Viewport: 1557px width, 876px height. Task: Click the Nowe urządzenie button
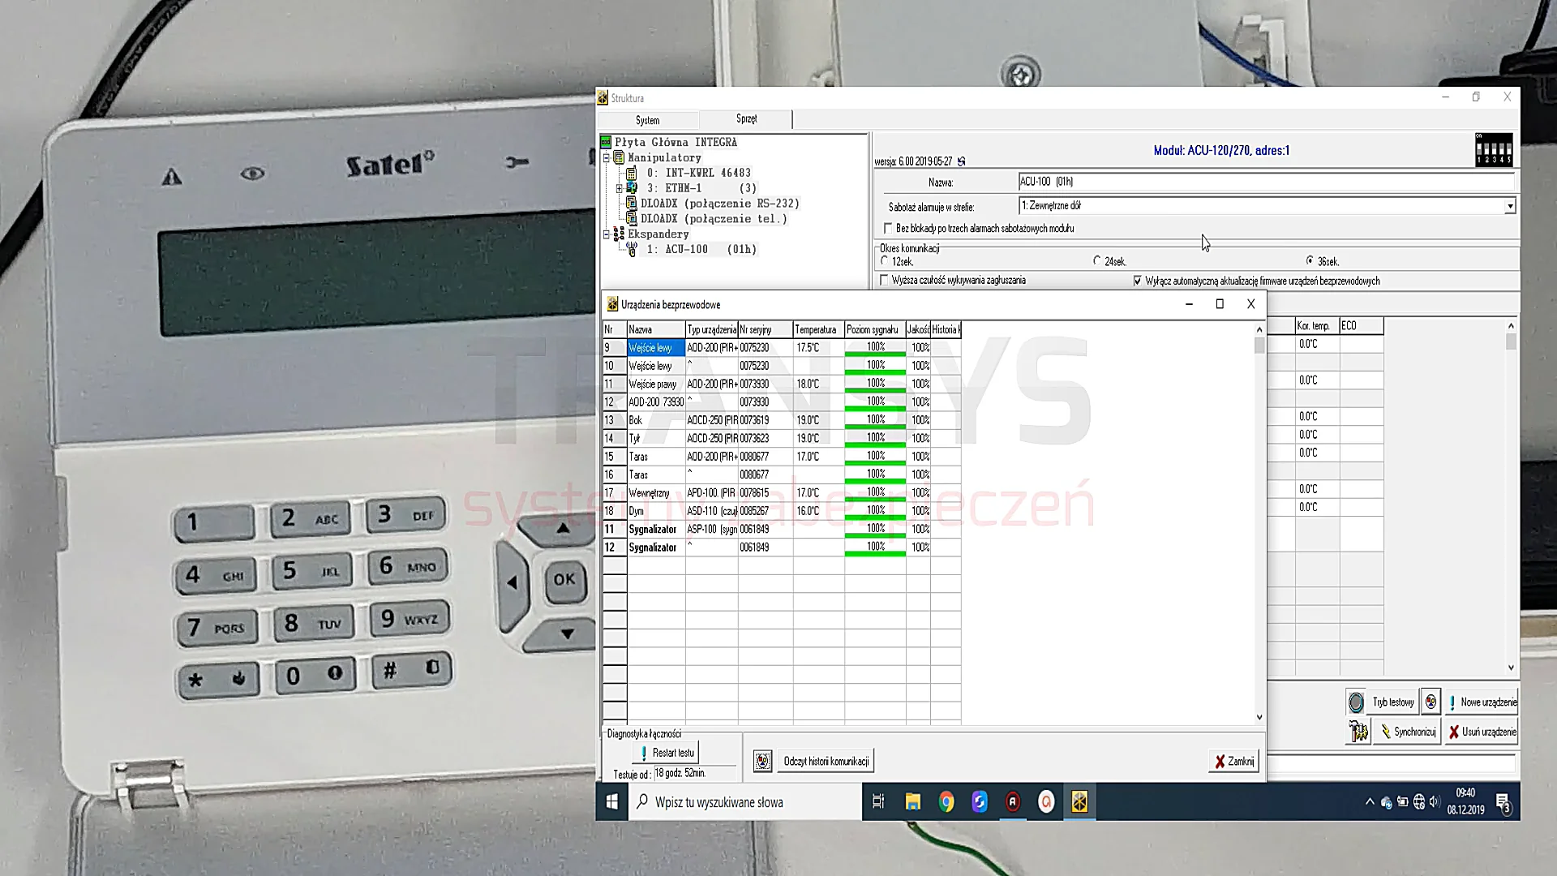(1482, 702)
